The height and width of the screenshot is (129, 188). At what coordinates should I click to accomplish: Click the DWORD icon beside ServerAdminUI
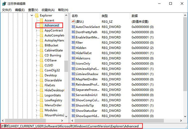point(73,95)
